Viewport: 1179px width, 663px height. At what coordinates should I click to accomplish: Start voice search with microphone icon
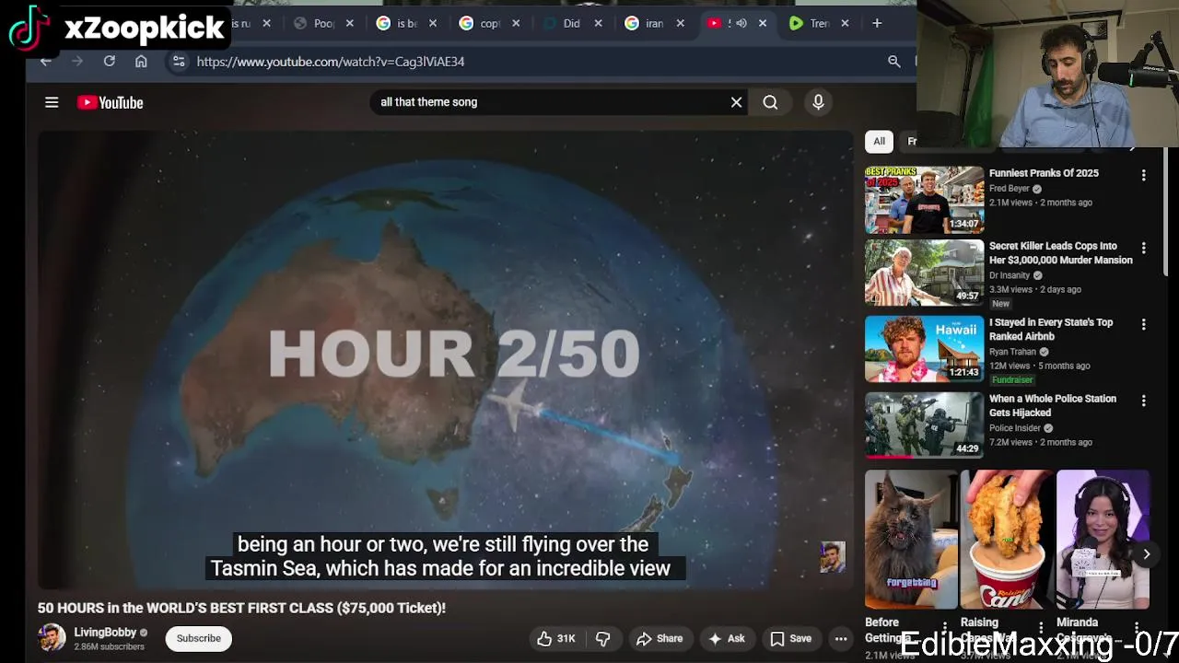[818, 102]
